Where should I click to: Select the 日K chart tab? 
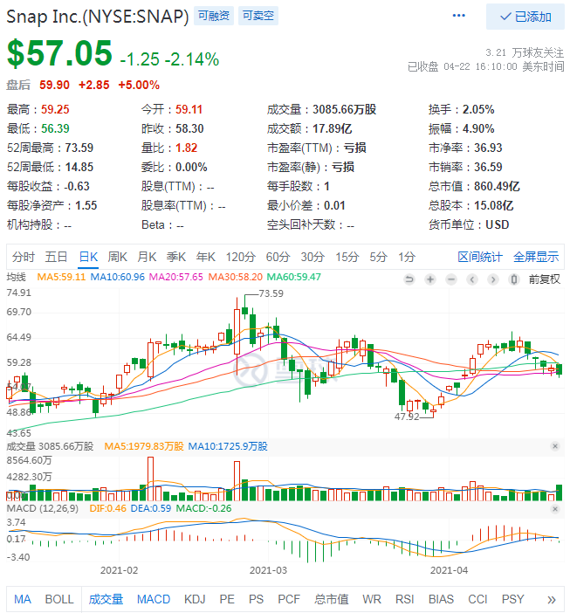(88, 257)
